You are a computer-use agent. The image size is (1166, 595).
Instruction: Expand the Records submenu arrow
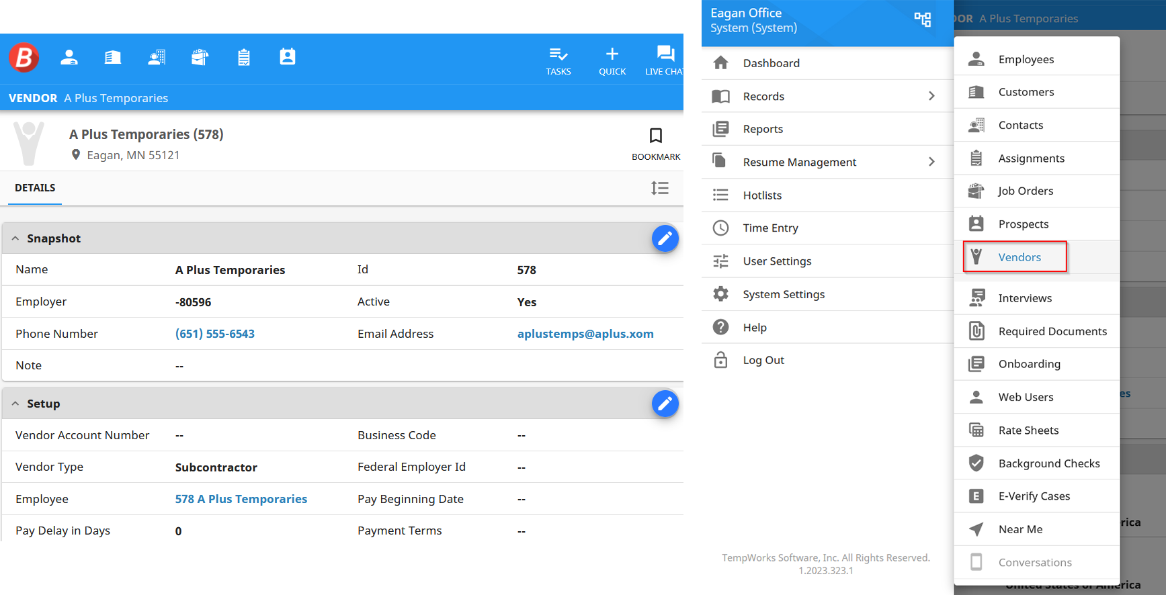(931, 96)
